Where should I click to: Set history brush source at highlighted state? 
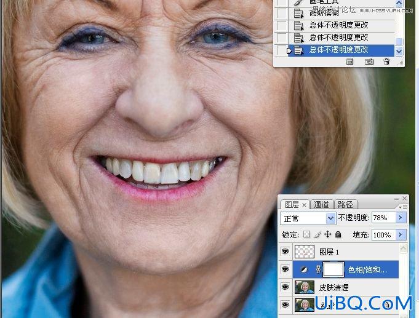pyautogui.click(x=281, y=50)
